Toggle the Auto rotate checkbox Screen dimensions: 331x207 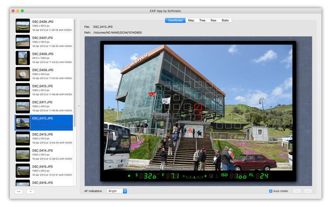271,191
